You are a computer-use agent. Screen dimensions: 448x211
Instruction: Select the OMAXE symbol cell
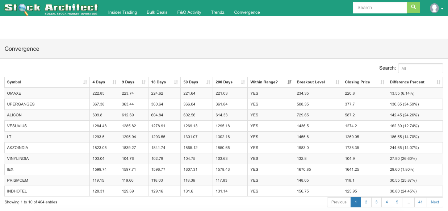pos(47,93)
